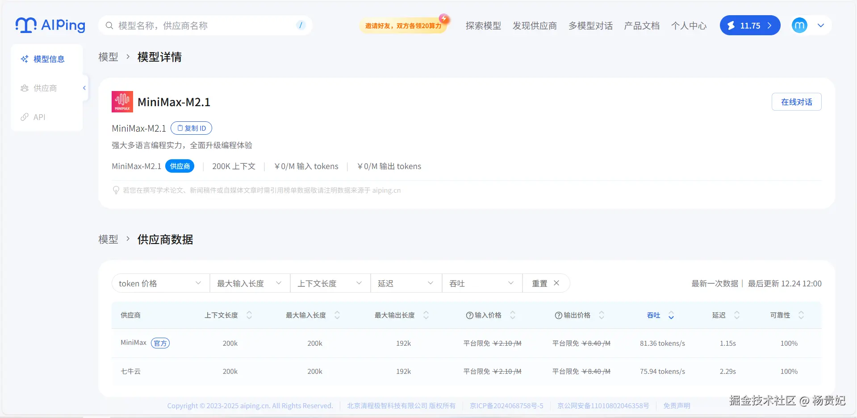Screen dimensions: 857x418
Task: Go to 发现供应商 in top navigation
Action: pos(535,26)
